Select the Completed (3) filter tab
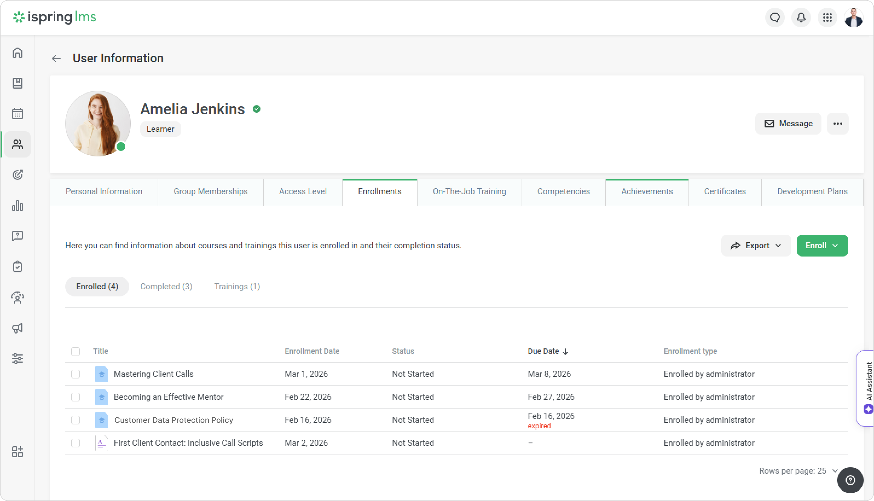Screen dimensions: 874x501 (x=166, y=287)
